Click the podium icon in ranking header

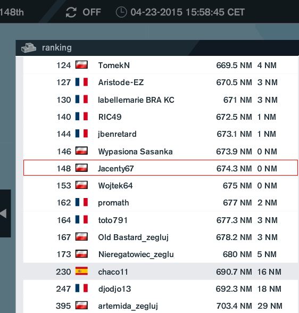tap(29, 48)
